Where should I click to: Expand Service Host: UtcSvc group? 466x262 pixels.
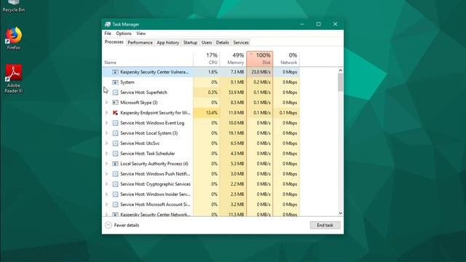click(107, 143)
